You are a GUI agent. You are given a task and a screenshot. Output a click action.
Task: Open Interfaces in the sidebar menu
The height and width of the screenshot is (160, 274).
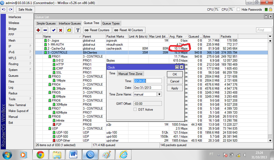[15, 17]
